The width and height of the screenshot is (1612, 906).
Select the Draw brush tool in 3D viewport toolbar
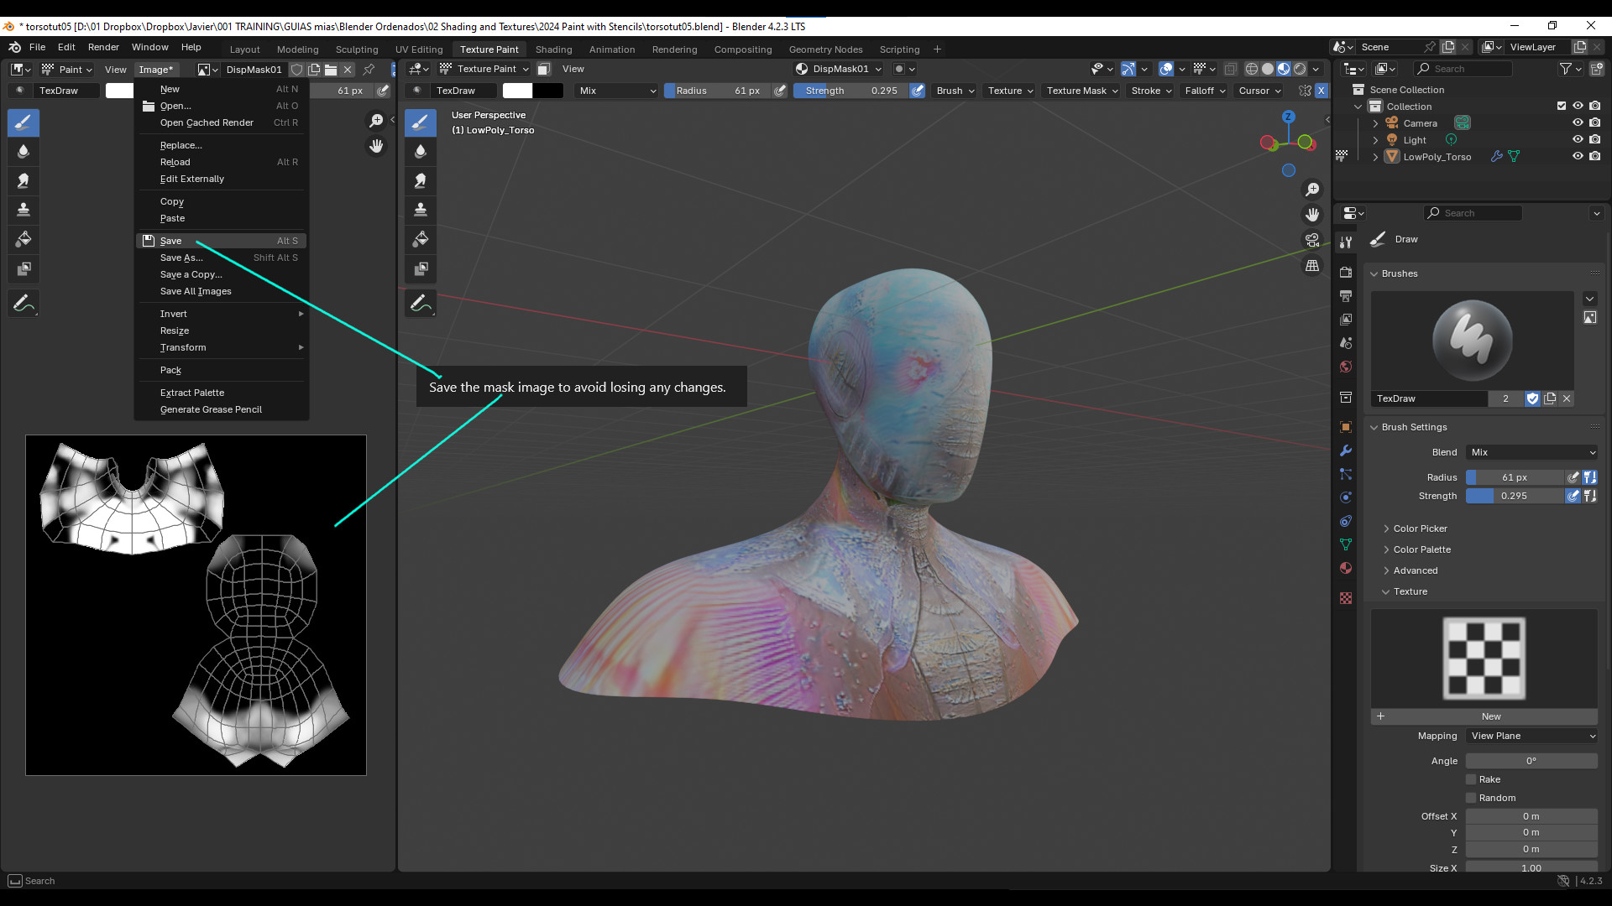pyautogui.click(x=421, y=122)
